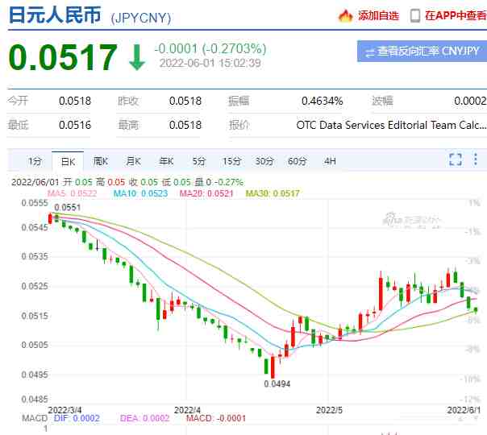Select the 1分 chart interval tab
The height and width of the screenshot is (435, 487).
pos(35,161)
